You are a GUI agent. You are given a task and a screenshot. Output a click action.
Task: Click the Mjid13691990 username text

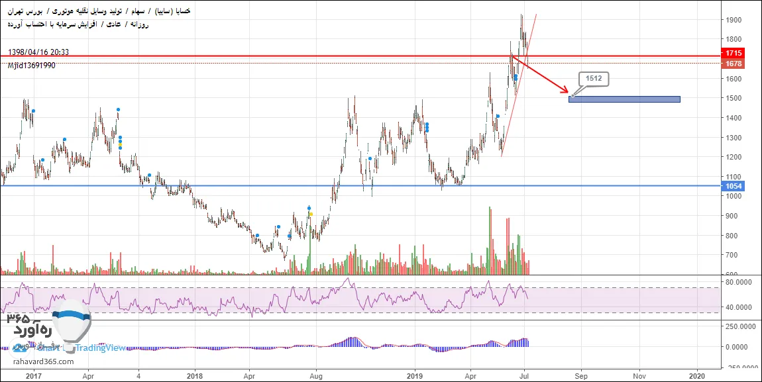32,66
